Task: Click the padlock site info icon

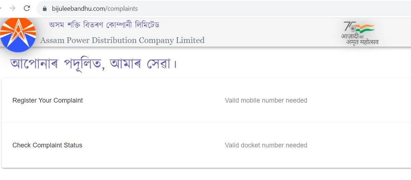Action: pos(45,9)
